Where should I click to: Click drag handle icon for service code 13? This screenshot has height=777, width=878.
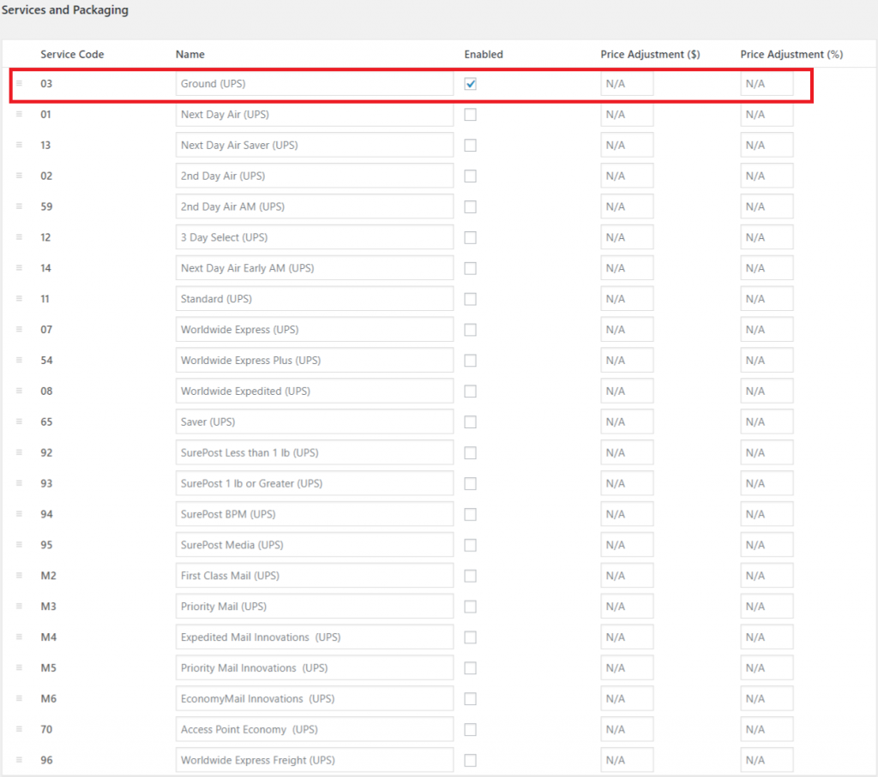click(19, 145)
